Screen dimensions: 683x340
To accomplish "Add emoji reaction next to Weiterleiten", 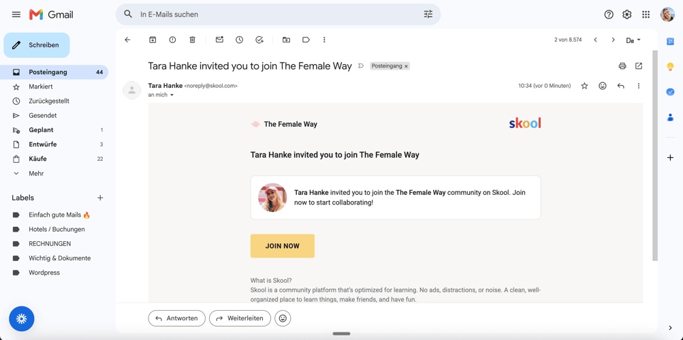I will pyautogui.click(x=283, y=318).
